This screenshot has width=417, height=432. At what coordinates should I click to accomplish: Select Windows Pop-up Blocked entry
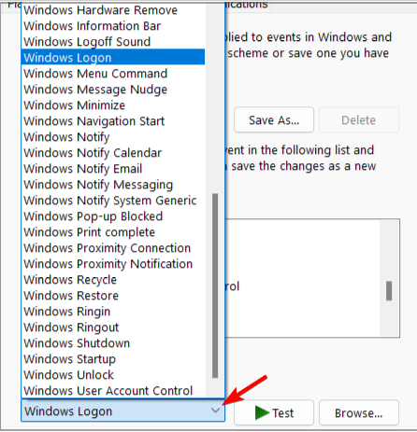[x=113, y=216]
